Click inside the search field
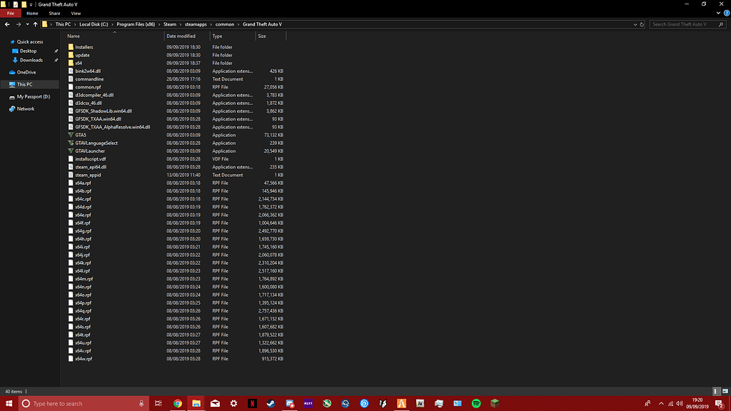731x411 pixels. [x=685, y=24]
